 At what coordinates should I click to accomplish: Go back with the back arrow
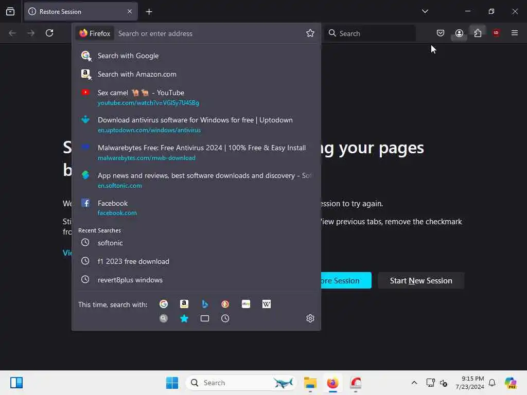pos(12,33)
